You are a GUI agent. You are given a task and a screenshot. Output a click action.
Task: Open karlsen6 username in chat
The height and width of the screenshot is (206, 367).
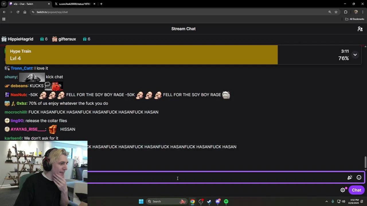(13, 138)
